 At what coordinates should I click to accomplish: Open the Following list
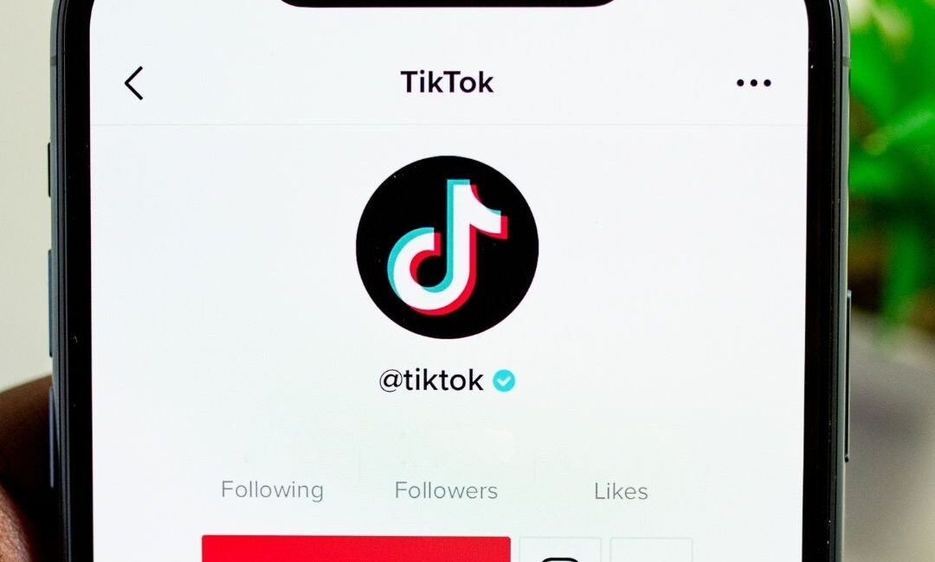(273, 490)
